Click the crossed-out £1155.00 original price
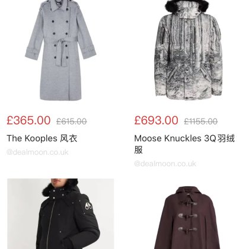 coord(201,122)
